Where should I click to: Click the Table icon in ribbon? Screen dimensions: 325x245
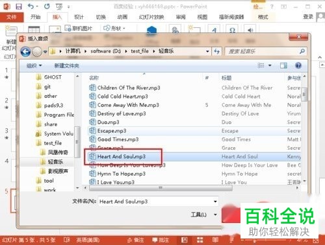34,30
